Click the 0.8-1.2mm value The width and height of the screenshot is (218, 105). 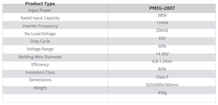tap(162, 61)
